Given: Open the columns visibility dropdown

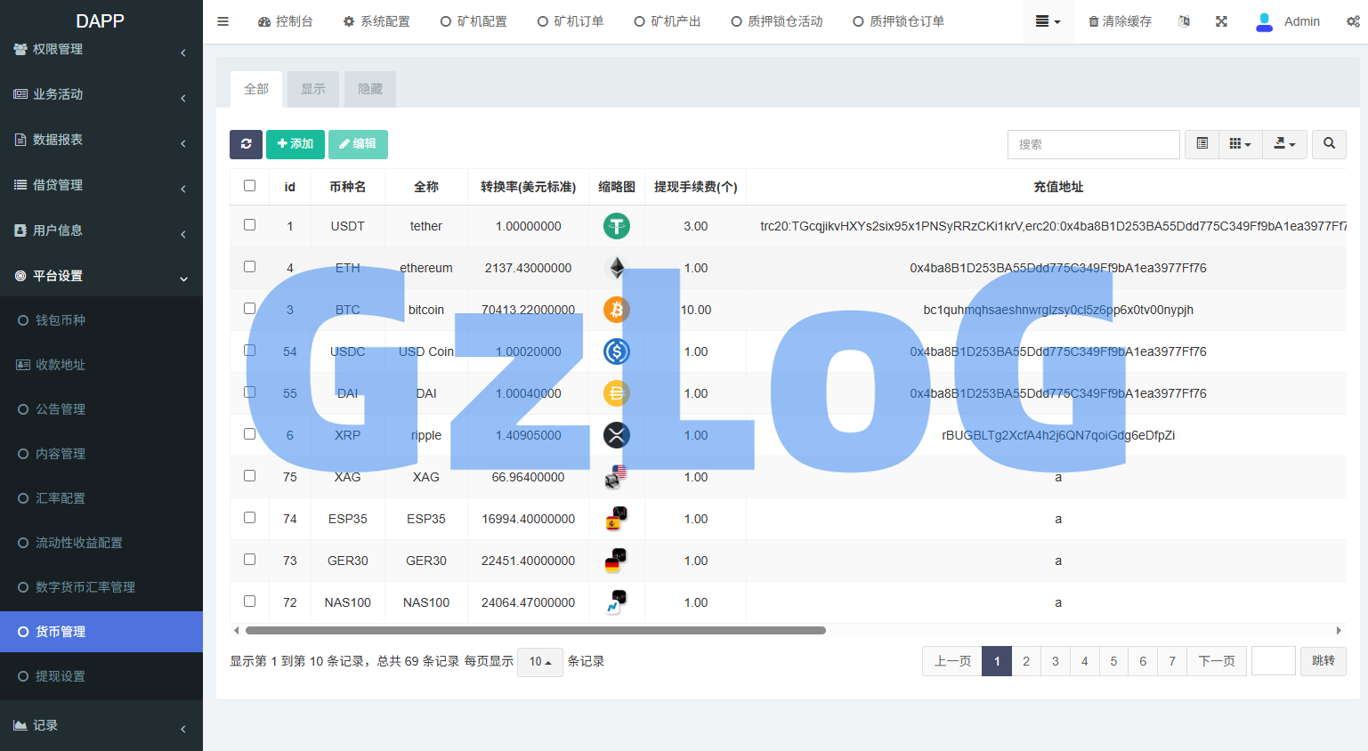Looking at the screenshot, I should click(1240, 144).
